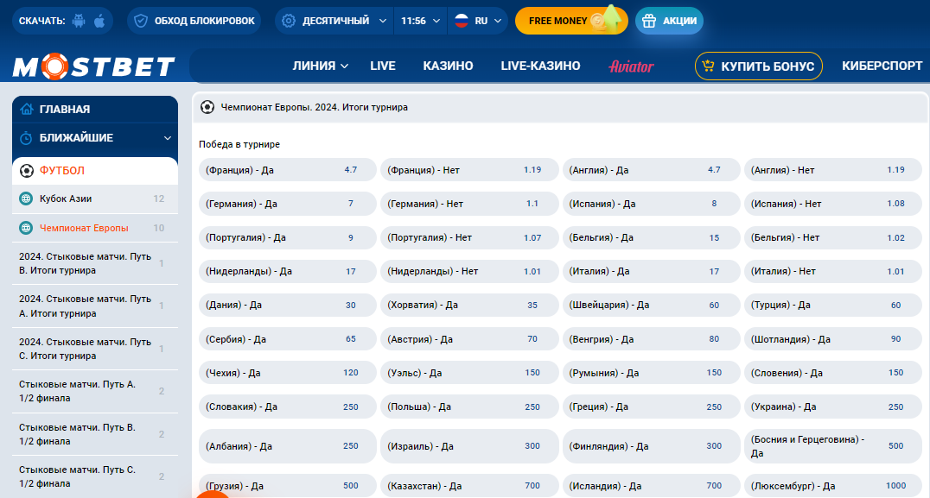Click the globe icon beside Кубок Азии
Image resolution: width=930 pixels, height=498 pixels.
tap(26, 199)
